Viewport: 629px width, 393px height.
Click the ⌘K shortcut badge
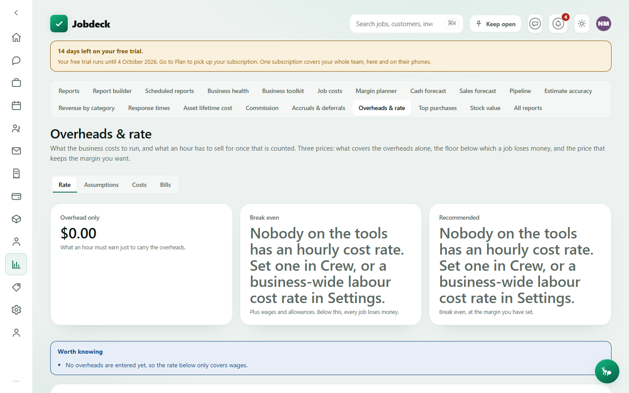(x=452, y=24)
